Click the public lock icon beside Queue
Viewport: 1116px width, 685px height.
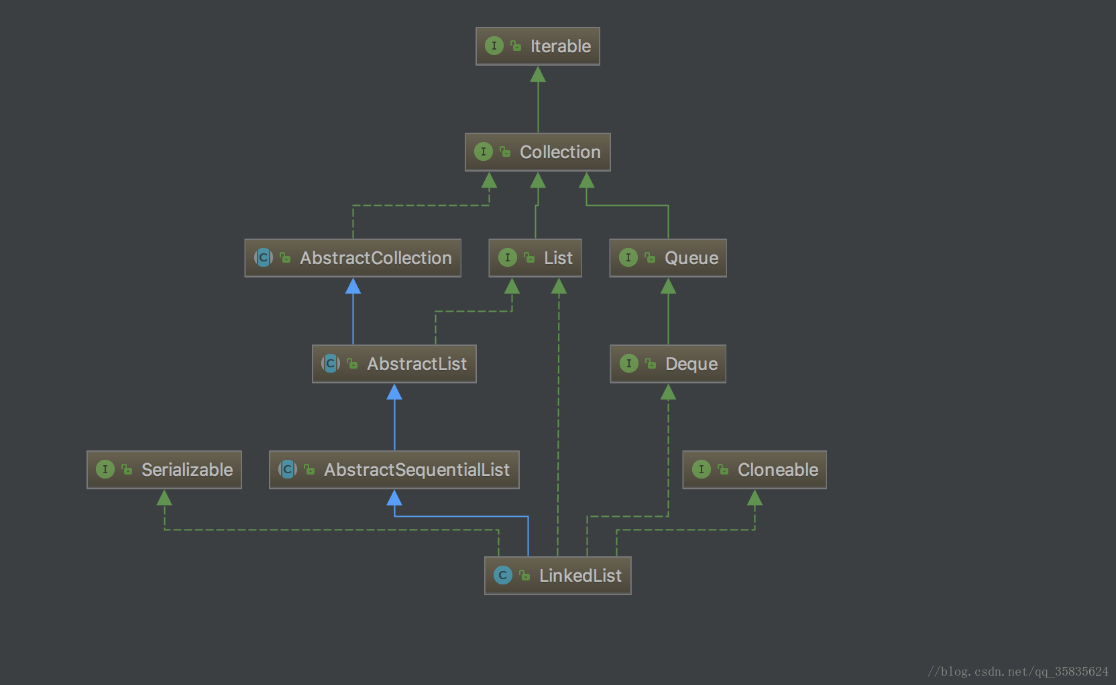tap(650, 257)
